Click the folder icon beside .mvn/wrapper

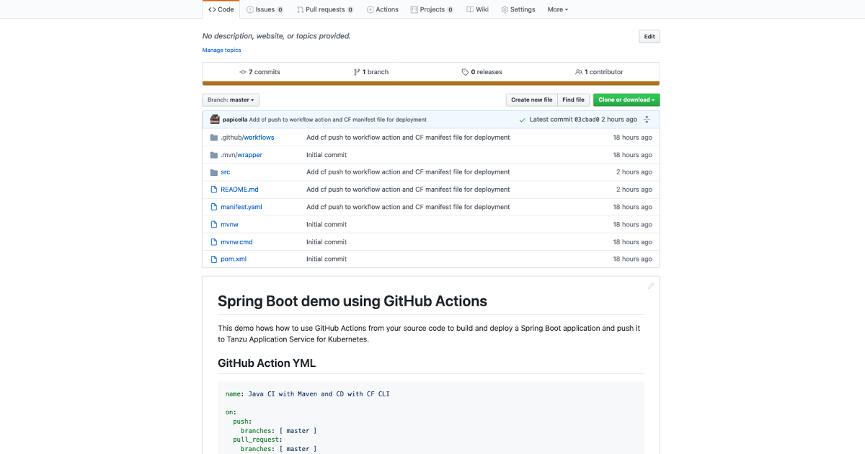click(213, 155)
